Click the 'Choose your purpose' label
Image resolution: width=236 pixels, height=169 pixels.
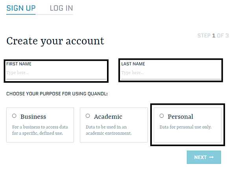pyautogui.click(x=57, y=94)
